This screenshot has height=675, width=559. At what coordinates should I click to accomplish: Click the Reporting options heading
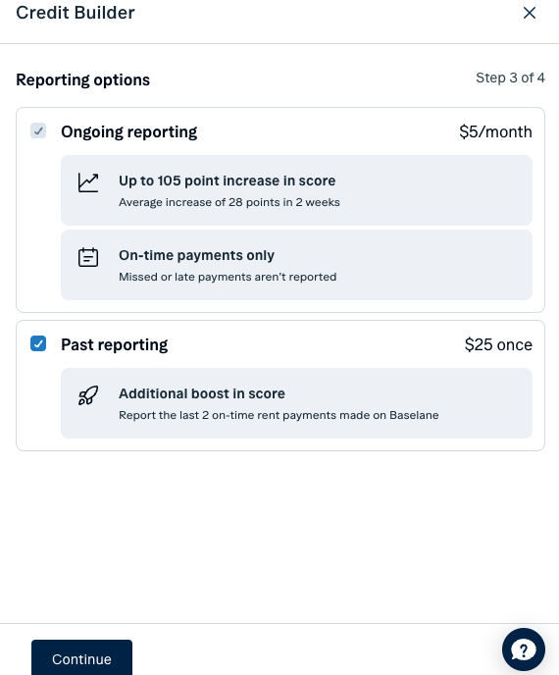point(83,80)
